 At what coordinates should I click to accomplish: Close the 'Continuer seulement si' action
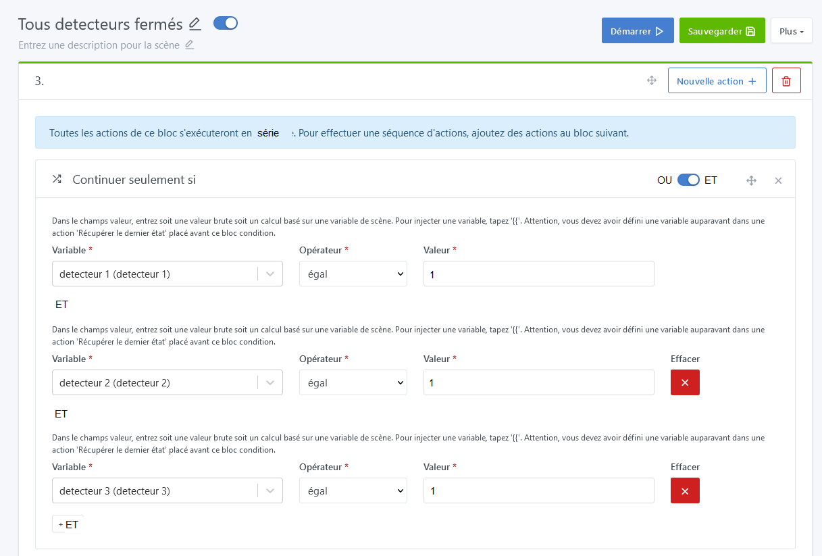point(778,180)
